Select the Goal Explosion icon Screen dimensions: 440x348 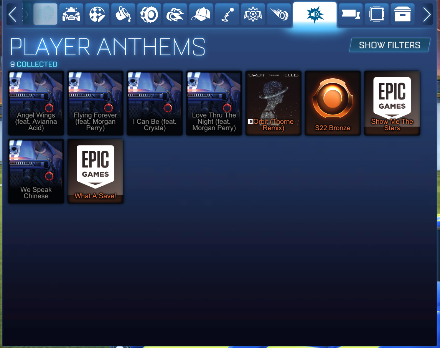[253, 14]
